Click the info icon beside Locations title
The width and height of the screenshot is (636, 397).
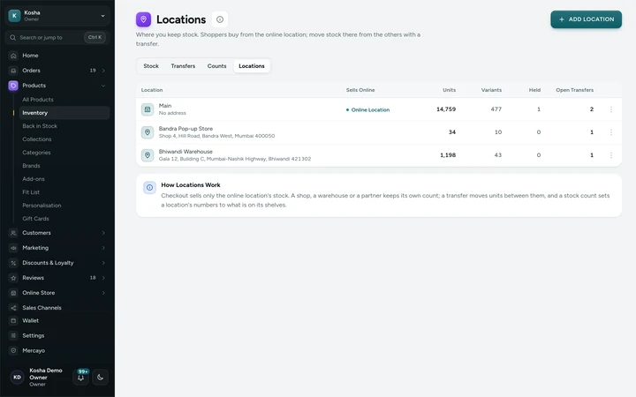220,19
